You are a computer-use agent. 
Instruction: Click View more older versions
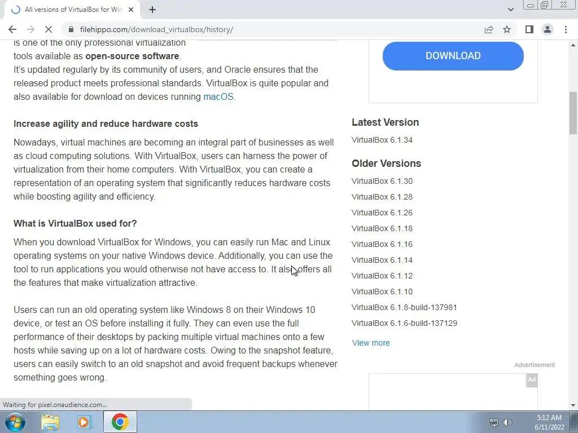tap(371, 343)
